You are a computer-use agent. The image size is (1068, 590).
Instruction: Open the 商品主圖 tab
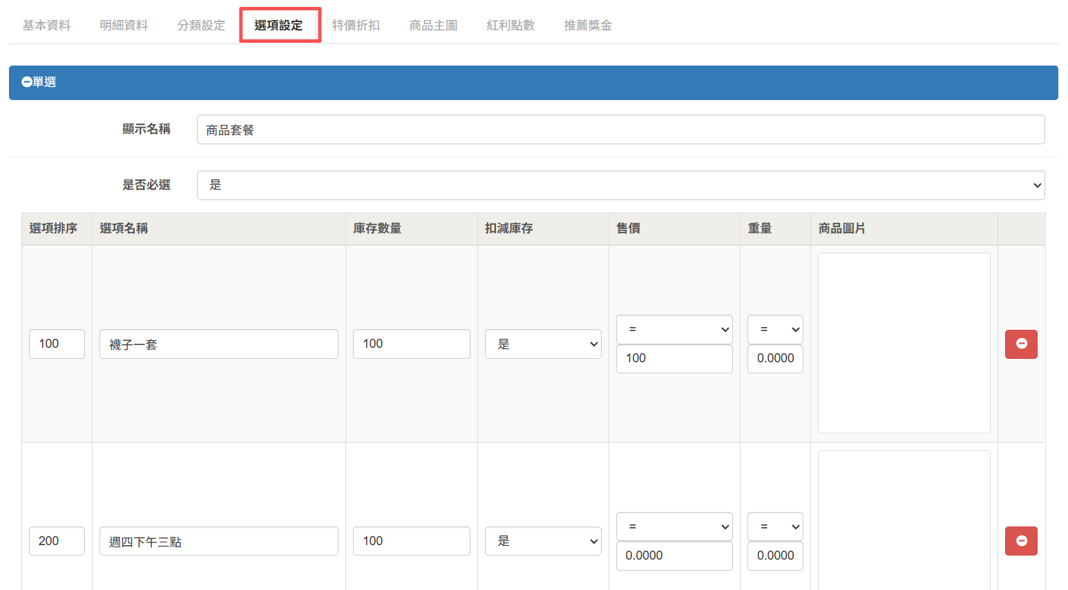[433, 26]
